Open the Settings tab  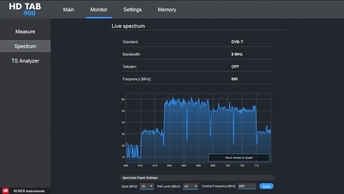coord(132,10)
